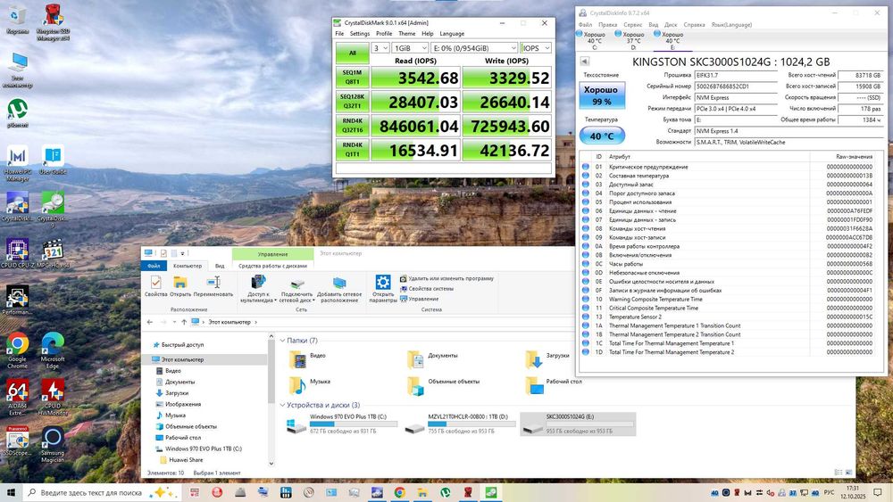Open Microsoft Edge desktop shortcut
The width and height of the screenshot is (893, 502).
[x=53, y=350]
